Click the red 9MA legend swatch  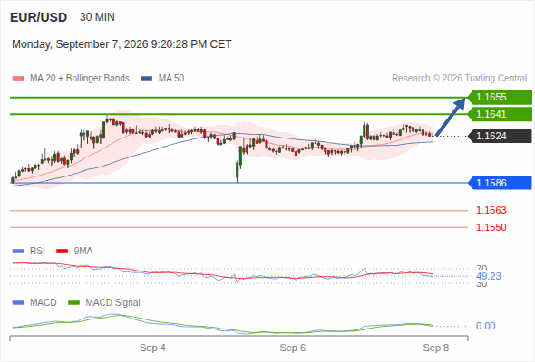point(62,252)
